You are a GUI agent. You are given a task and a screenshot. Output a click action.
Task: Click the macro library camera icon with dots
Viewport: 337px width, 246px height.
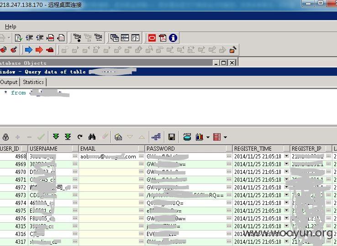pos(98,38)
